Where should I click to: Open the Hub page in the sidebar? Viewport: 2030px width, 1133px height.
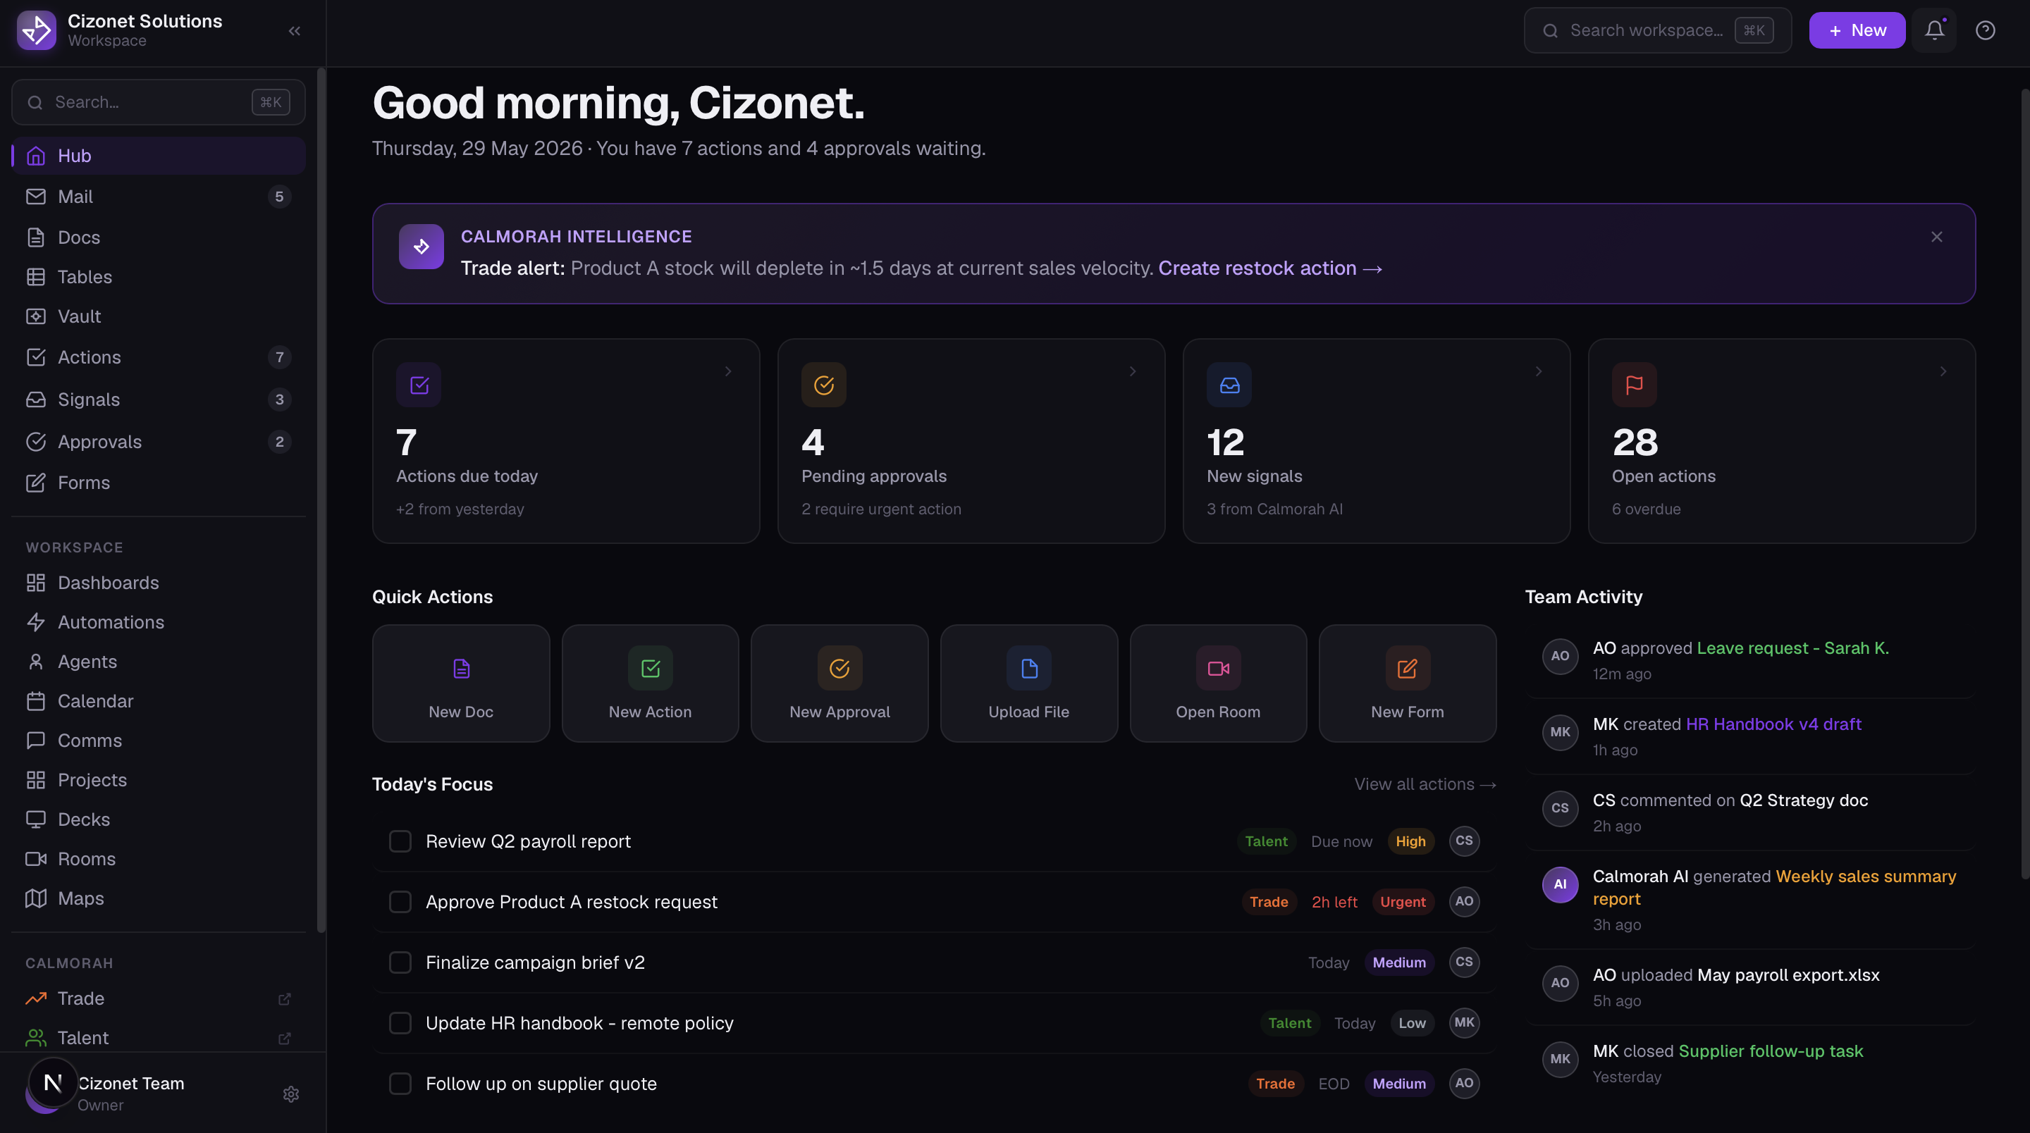[159, 155]
